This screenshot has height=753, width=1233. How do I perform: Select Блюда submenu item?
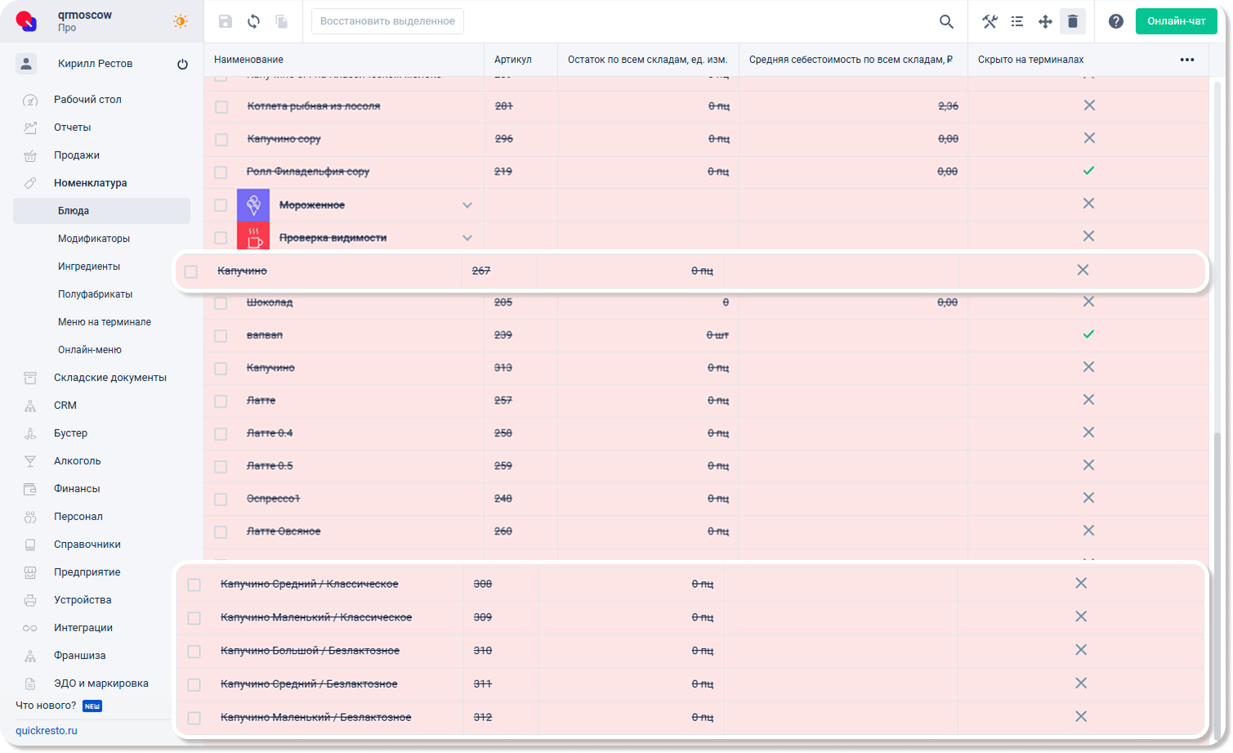coord(101,211)
